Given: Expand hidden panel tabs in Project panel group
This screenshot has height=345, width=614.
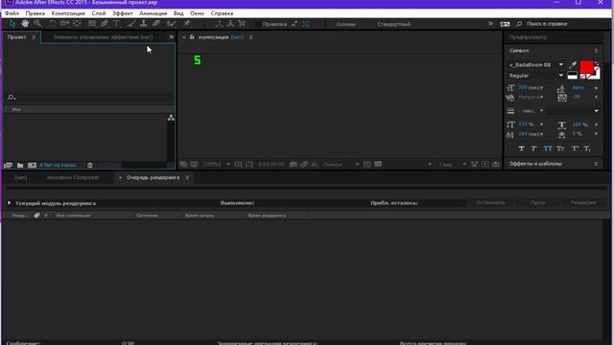Looking at the screenshot, I should click(x=171, y=36).
